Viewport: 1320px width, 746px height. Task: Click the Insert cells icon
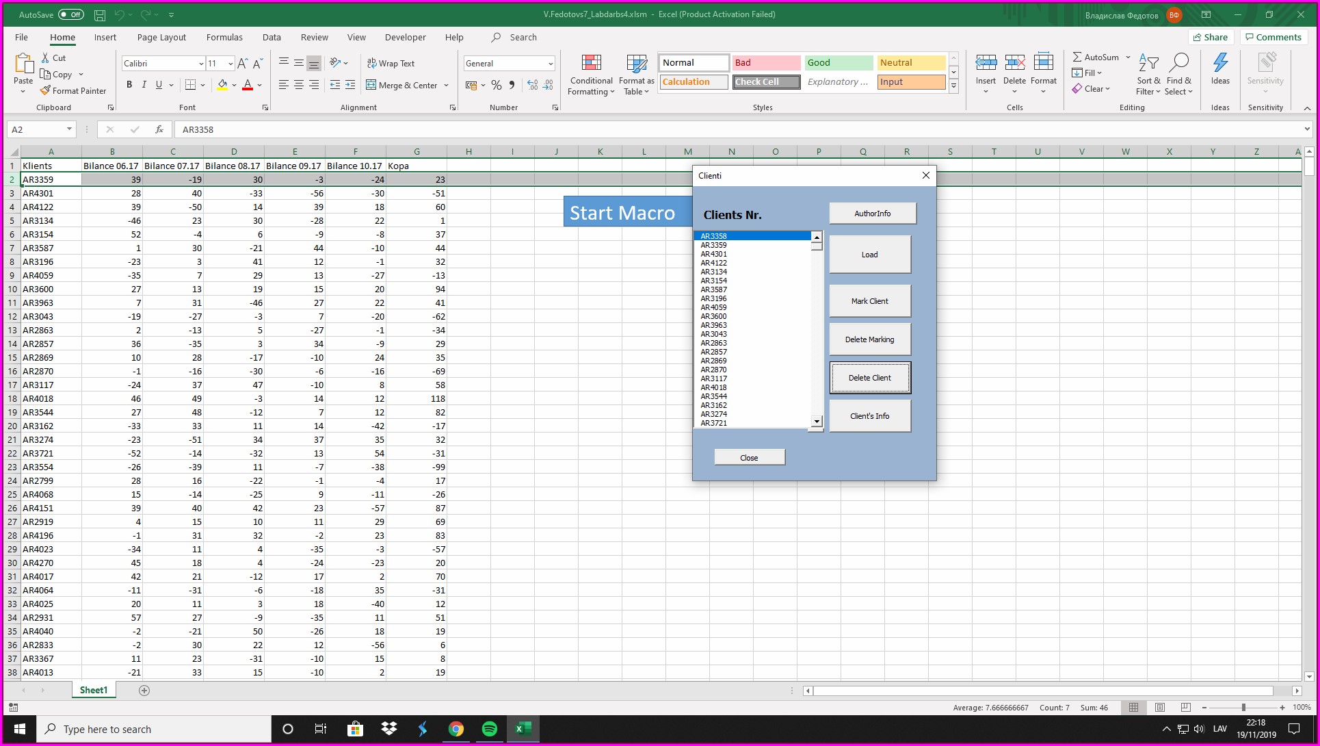tap(986, 63)
